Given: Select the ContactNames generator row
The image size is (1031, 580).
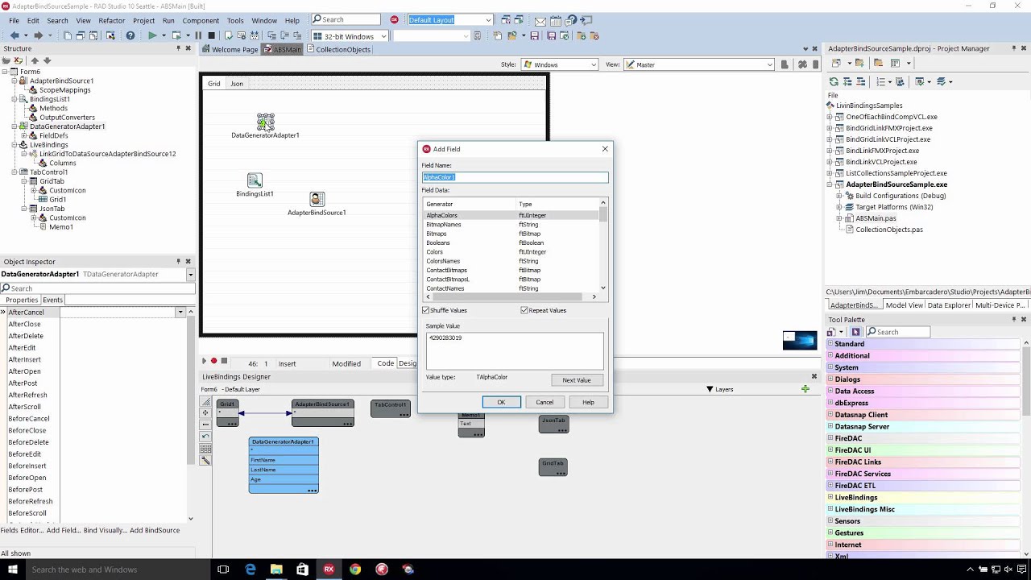Looking at the screenshot, I should 511,288.
